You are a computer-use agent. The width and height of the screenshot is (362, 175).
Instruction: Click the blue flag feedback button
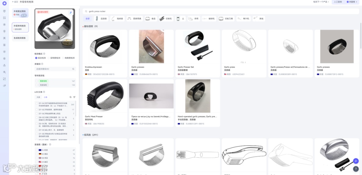(356, 161)
